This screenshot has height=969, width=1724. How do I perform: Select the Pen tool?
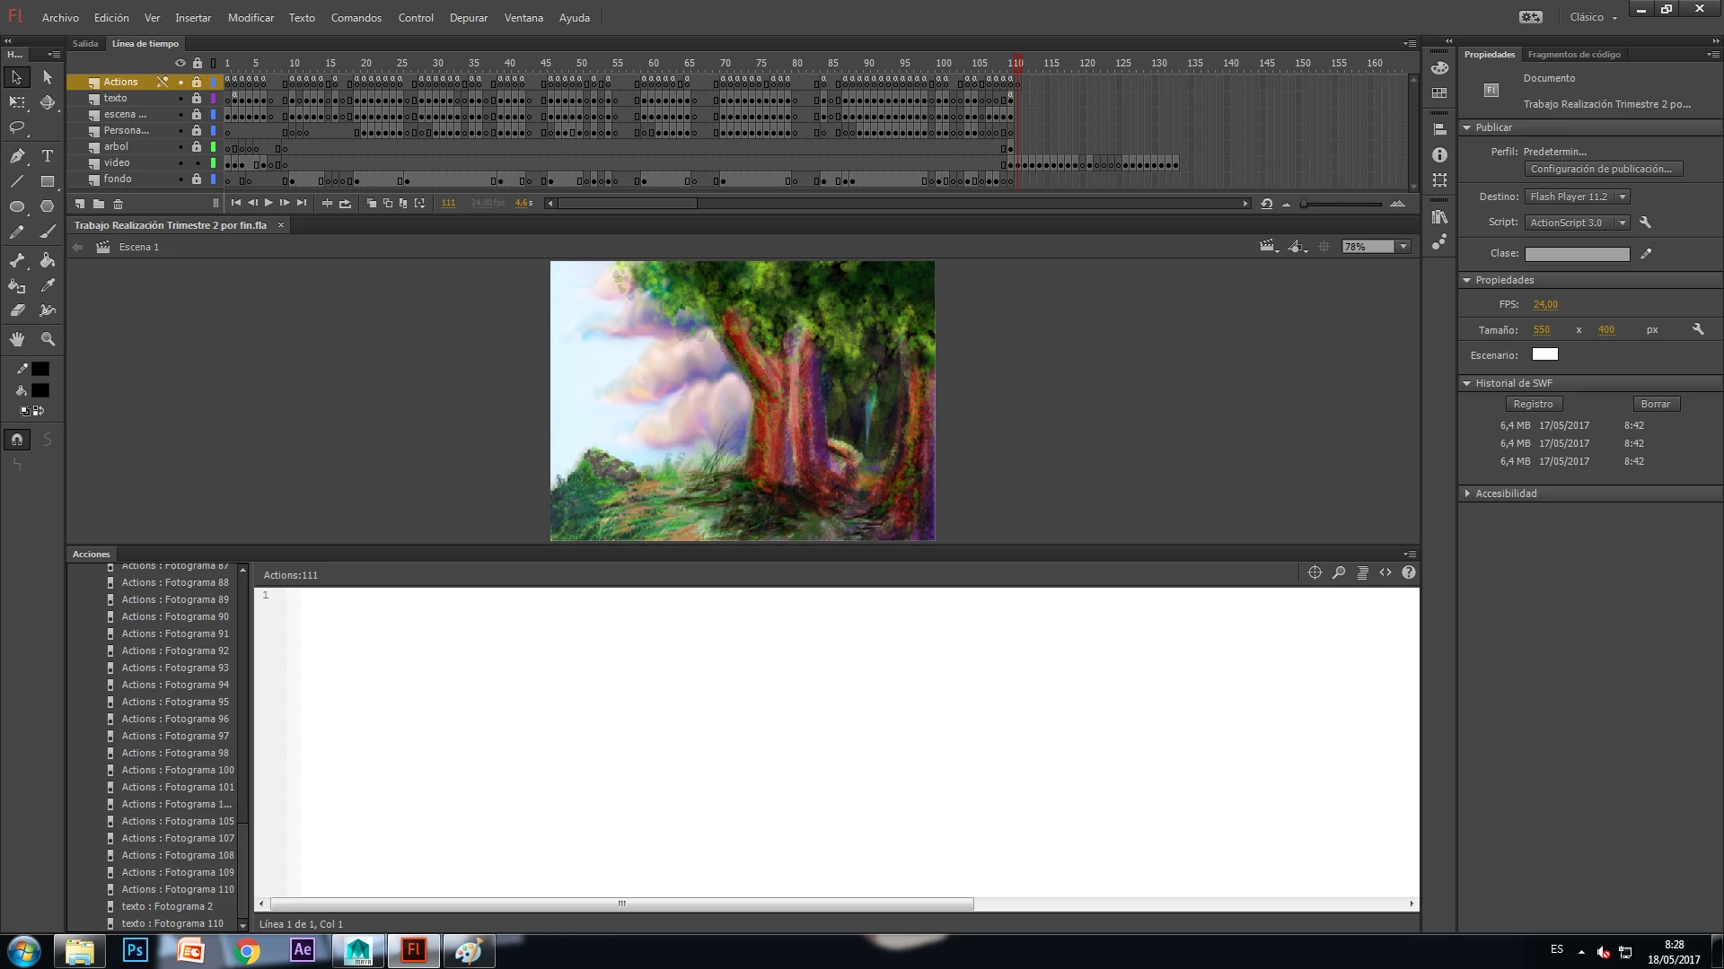coord(17,155)
